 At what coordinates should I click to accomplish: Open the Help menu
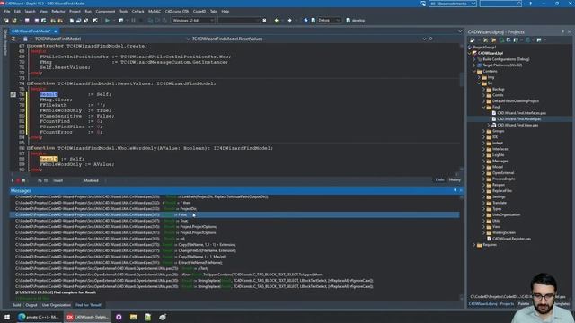tap(226, 12)
